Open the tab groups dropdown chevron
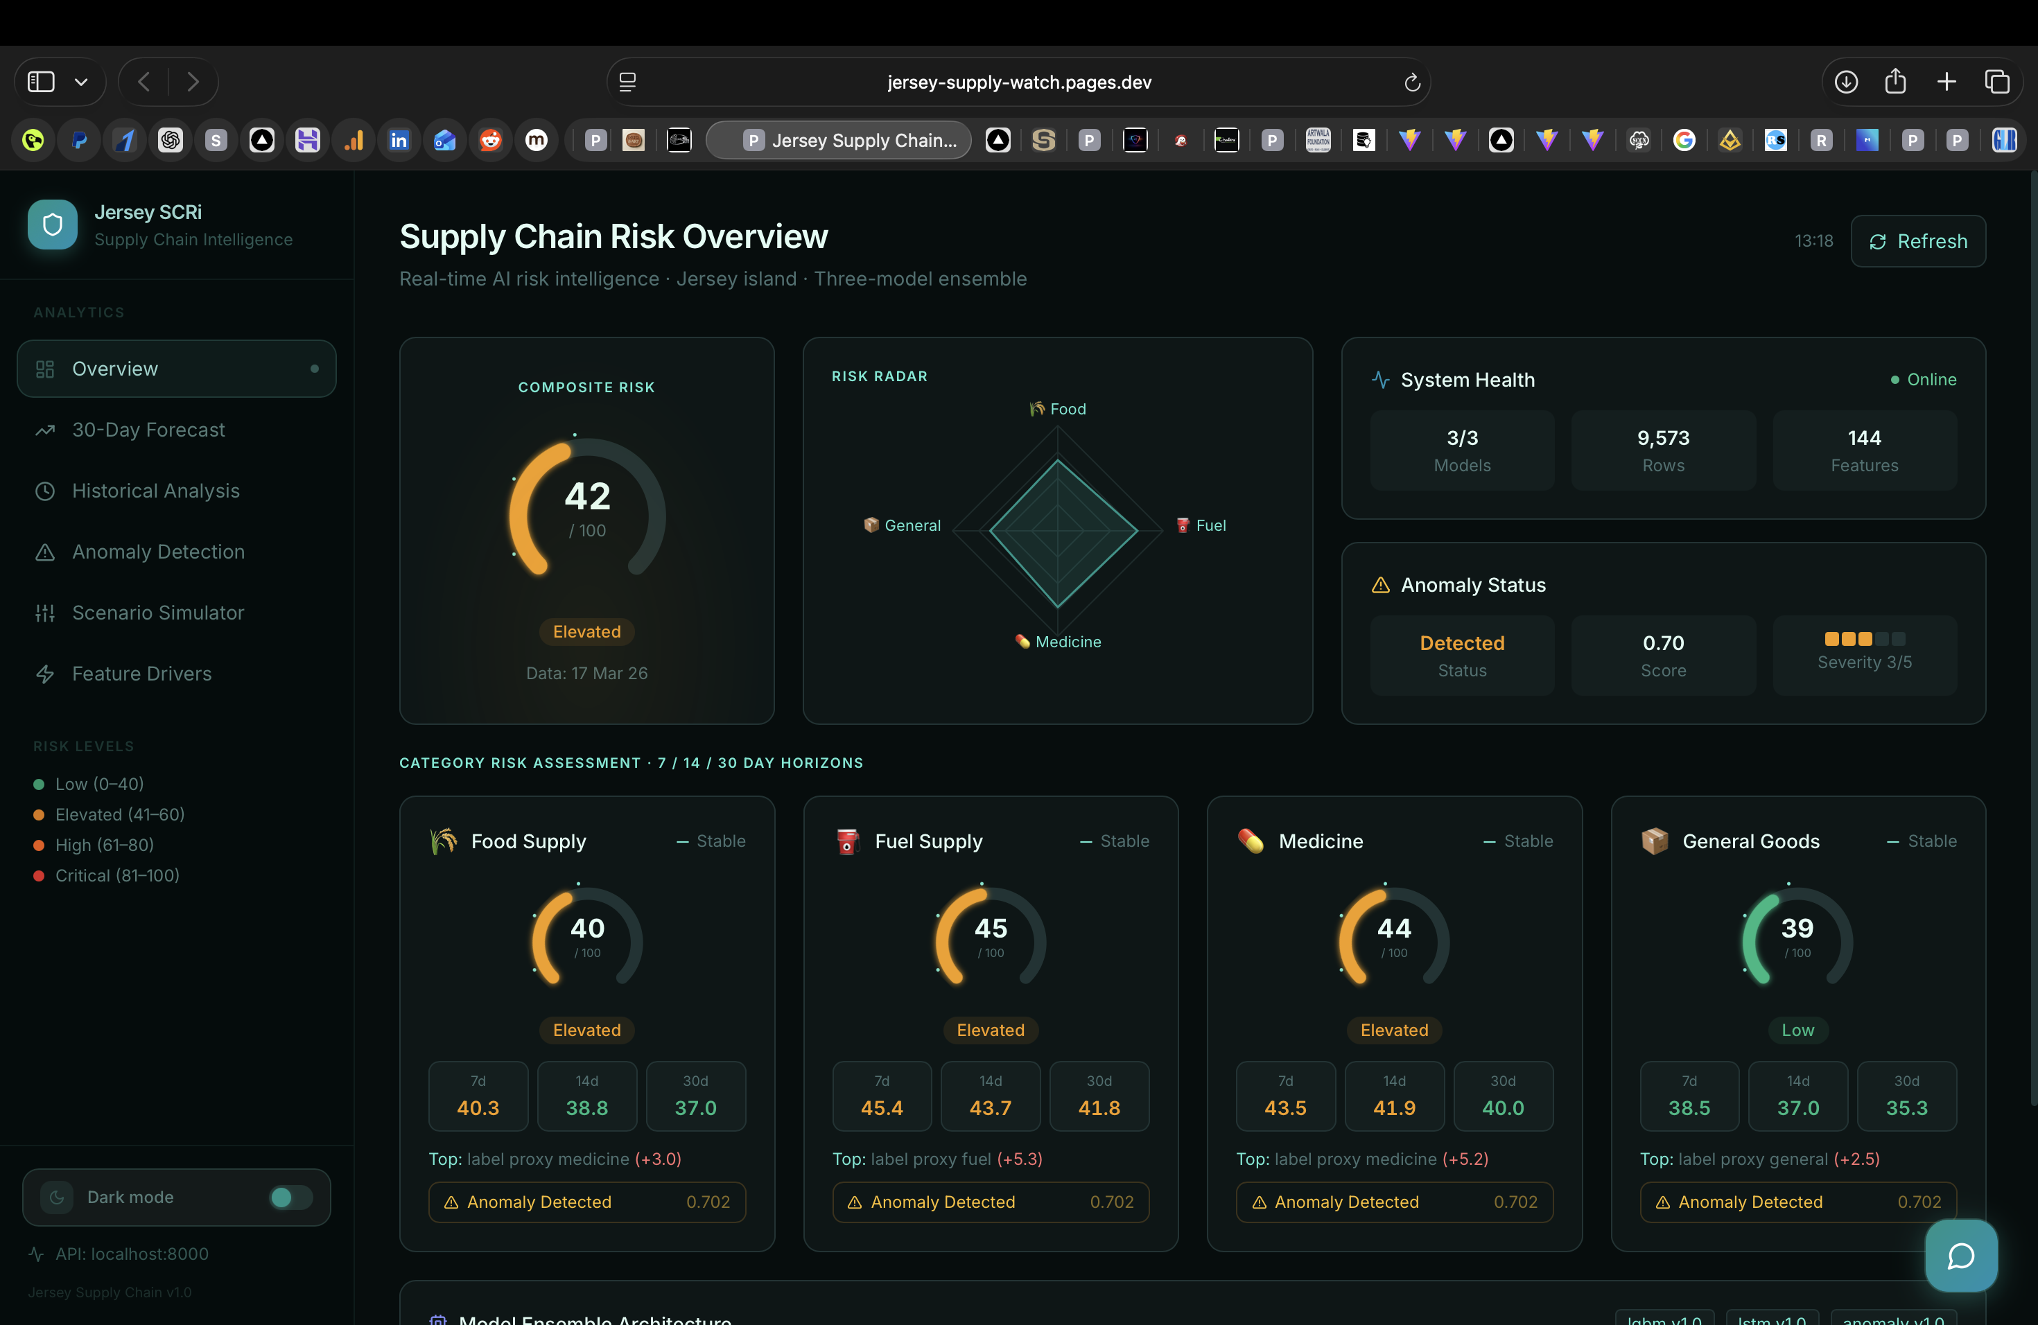 point(81,81)
